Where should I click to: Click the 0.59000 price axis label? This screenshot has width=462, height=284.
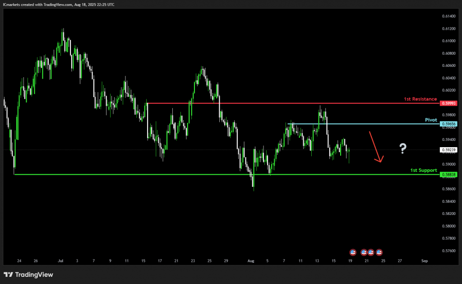point(448,164)
